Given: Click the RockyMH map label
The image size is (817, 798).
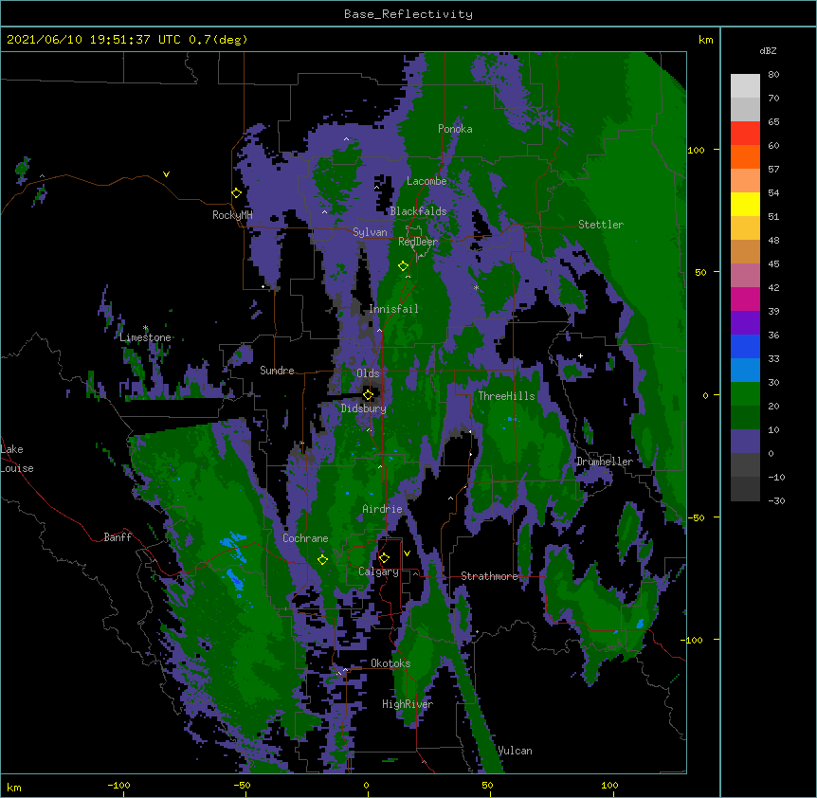Looking at the screenshot, I should pos(232,215).
